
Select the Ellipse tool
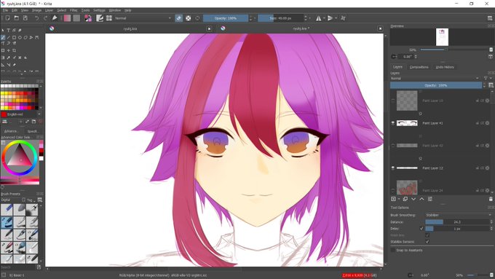[20, 37]
